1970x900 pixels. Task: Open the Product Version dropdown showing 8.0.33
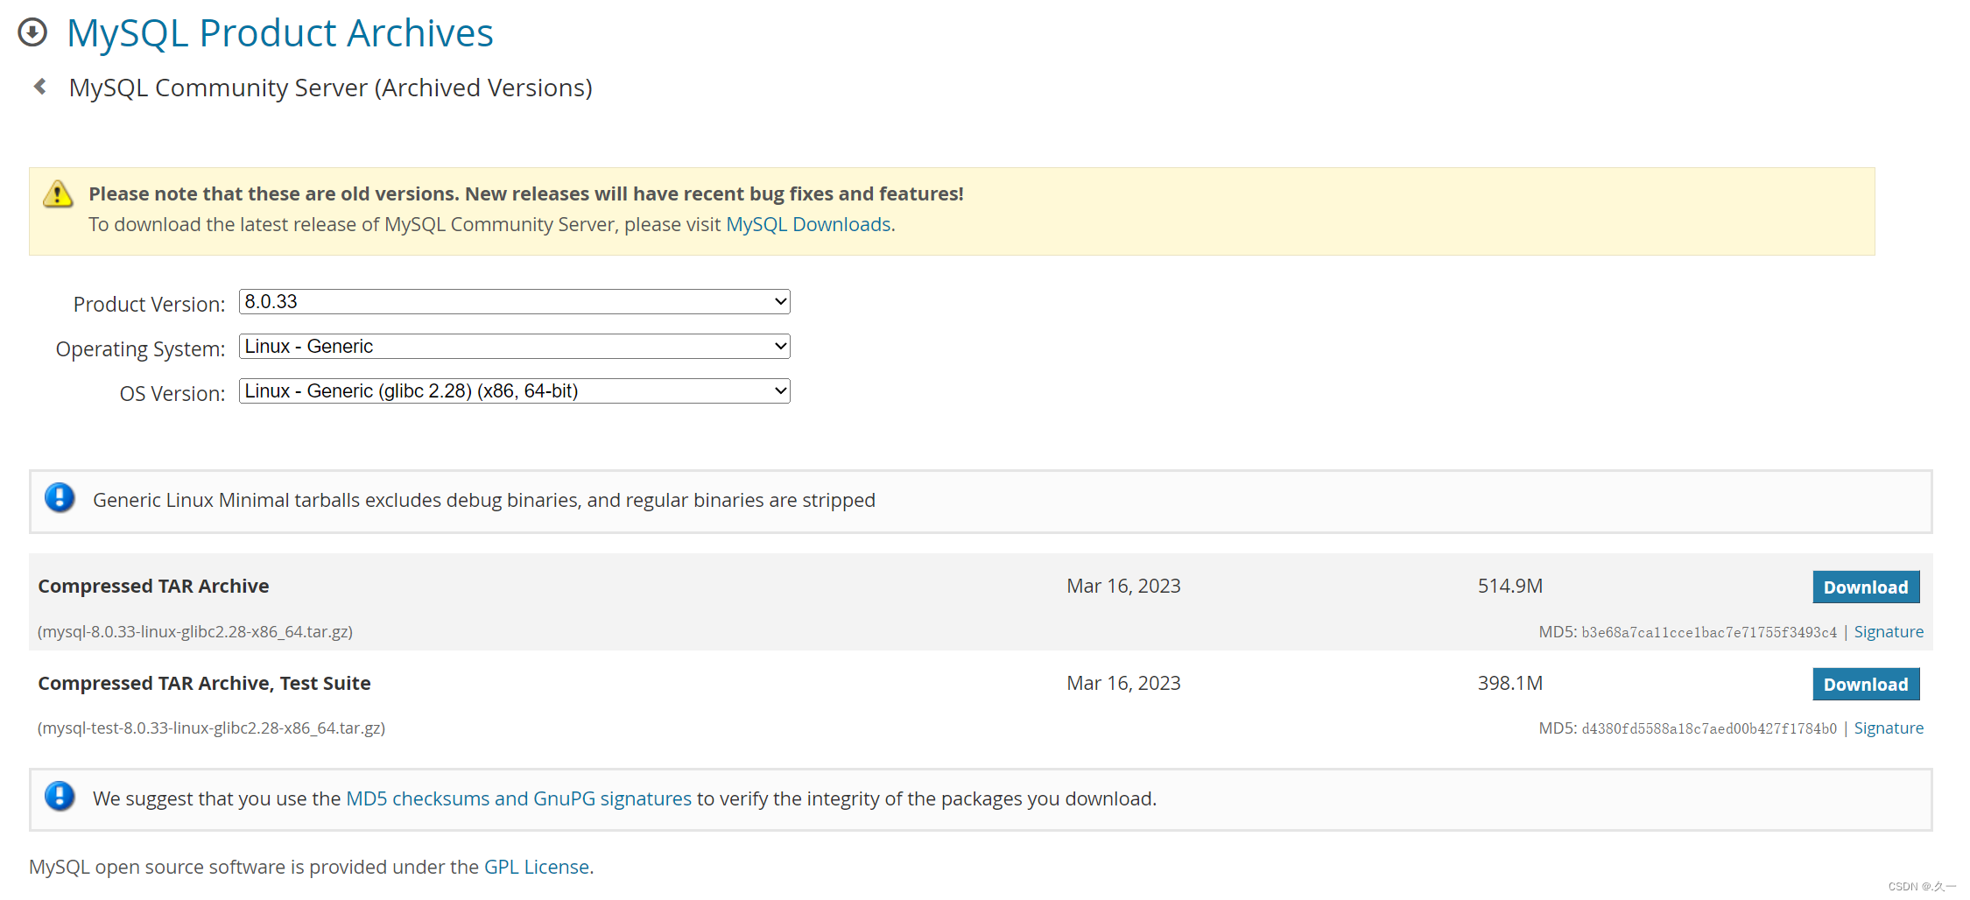point(515,302)
